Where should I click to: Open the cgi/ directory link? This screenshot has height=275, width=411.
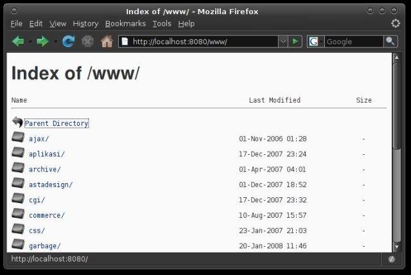pyautogui.click(x=37, y=200)
